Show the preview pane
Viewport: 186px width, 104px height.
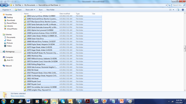click(x=178, y=10)
